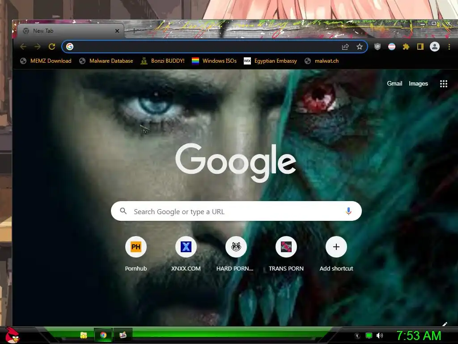Click the back navigation arrow
The width and height of the screenshot is (458, 344).
tap(23, 47)
